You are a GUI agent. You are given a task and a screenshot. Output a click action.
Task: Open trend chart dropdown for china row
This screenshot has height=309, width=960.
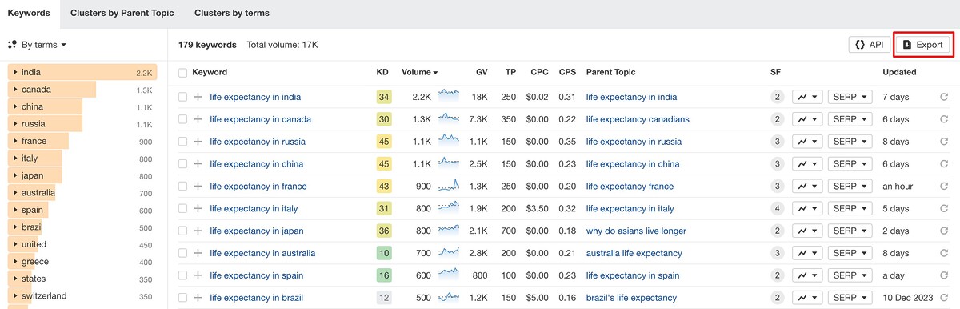807,164
